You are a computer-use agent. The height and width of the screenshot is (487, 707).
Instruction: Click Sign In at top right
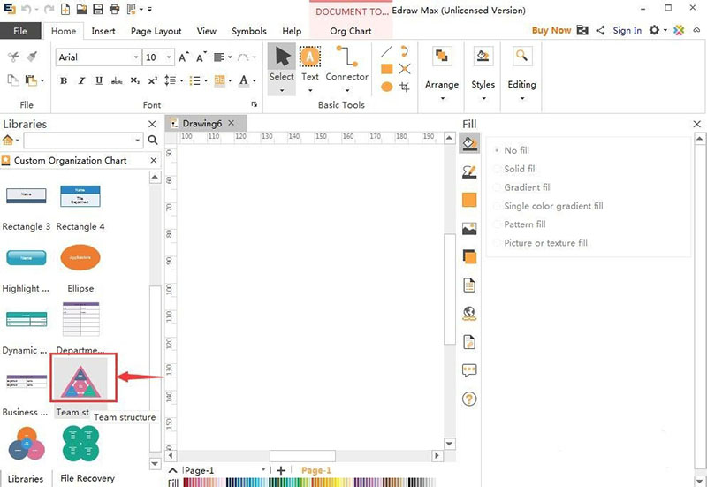coord(627,30)
